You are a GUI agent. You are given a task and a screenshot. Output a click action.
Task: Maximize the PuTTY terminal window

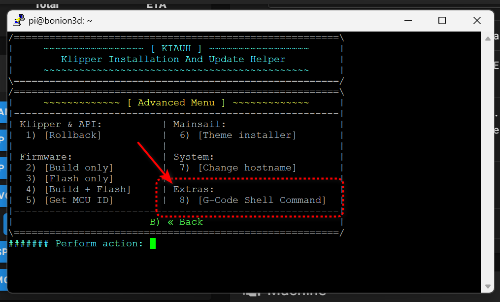pyautogui.click(x=442, y=21)
